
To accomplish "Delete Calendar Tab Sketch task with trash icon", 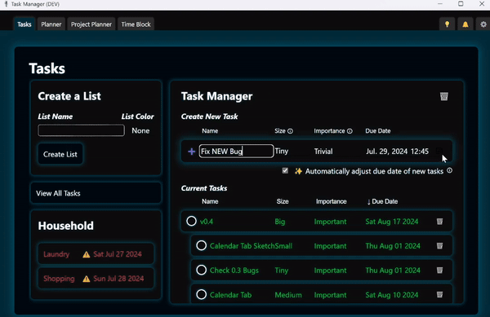I will pyautogui.click(x=439, y=245).
